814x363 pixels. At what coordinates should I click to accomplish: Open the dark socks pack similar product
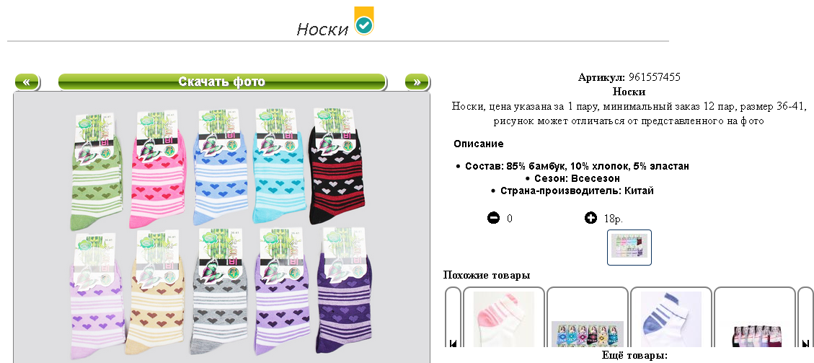756,336
